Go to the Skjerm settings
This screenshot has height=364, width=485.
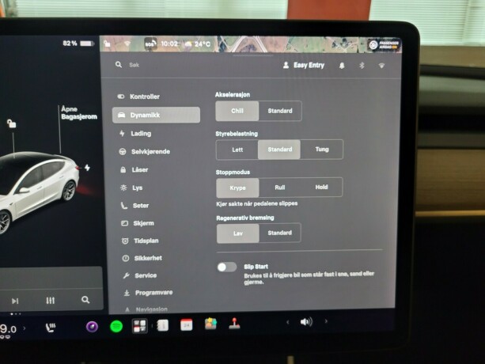click(138, 223)
